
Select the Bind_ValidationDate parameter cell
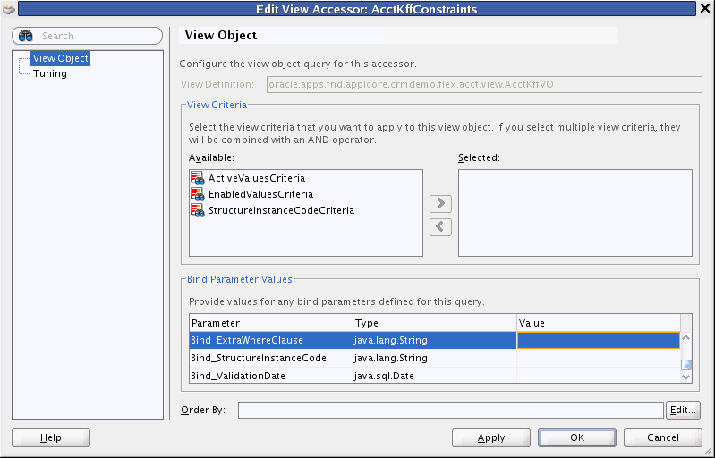click(x=271, y=376)
